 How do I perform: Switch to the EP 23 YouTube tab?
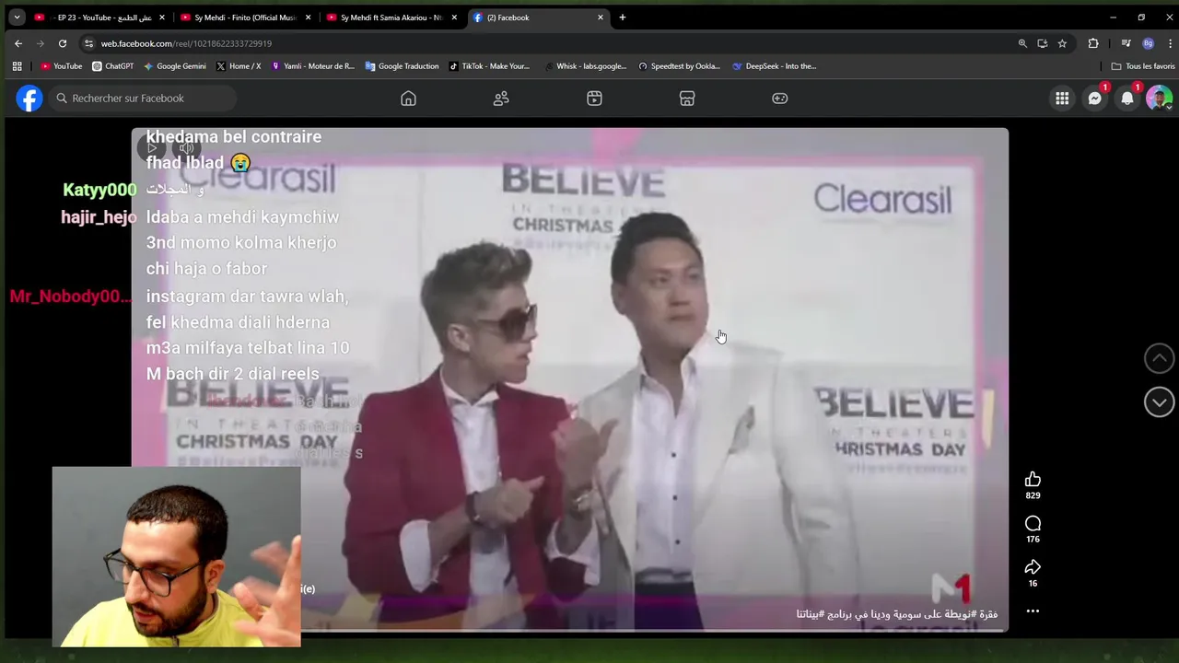click(x=98, y=17)
